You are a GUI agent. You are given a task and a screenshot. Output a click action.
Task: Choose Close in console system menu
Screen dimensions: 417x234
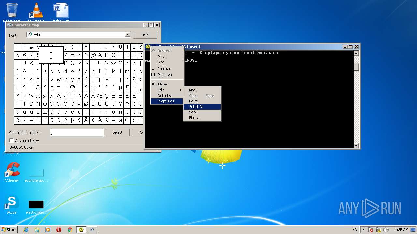(x=167, y=84)
